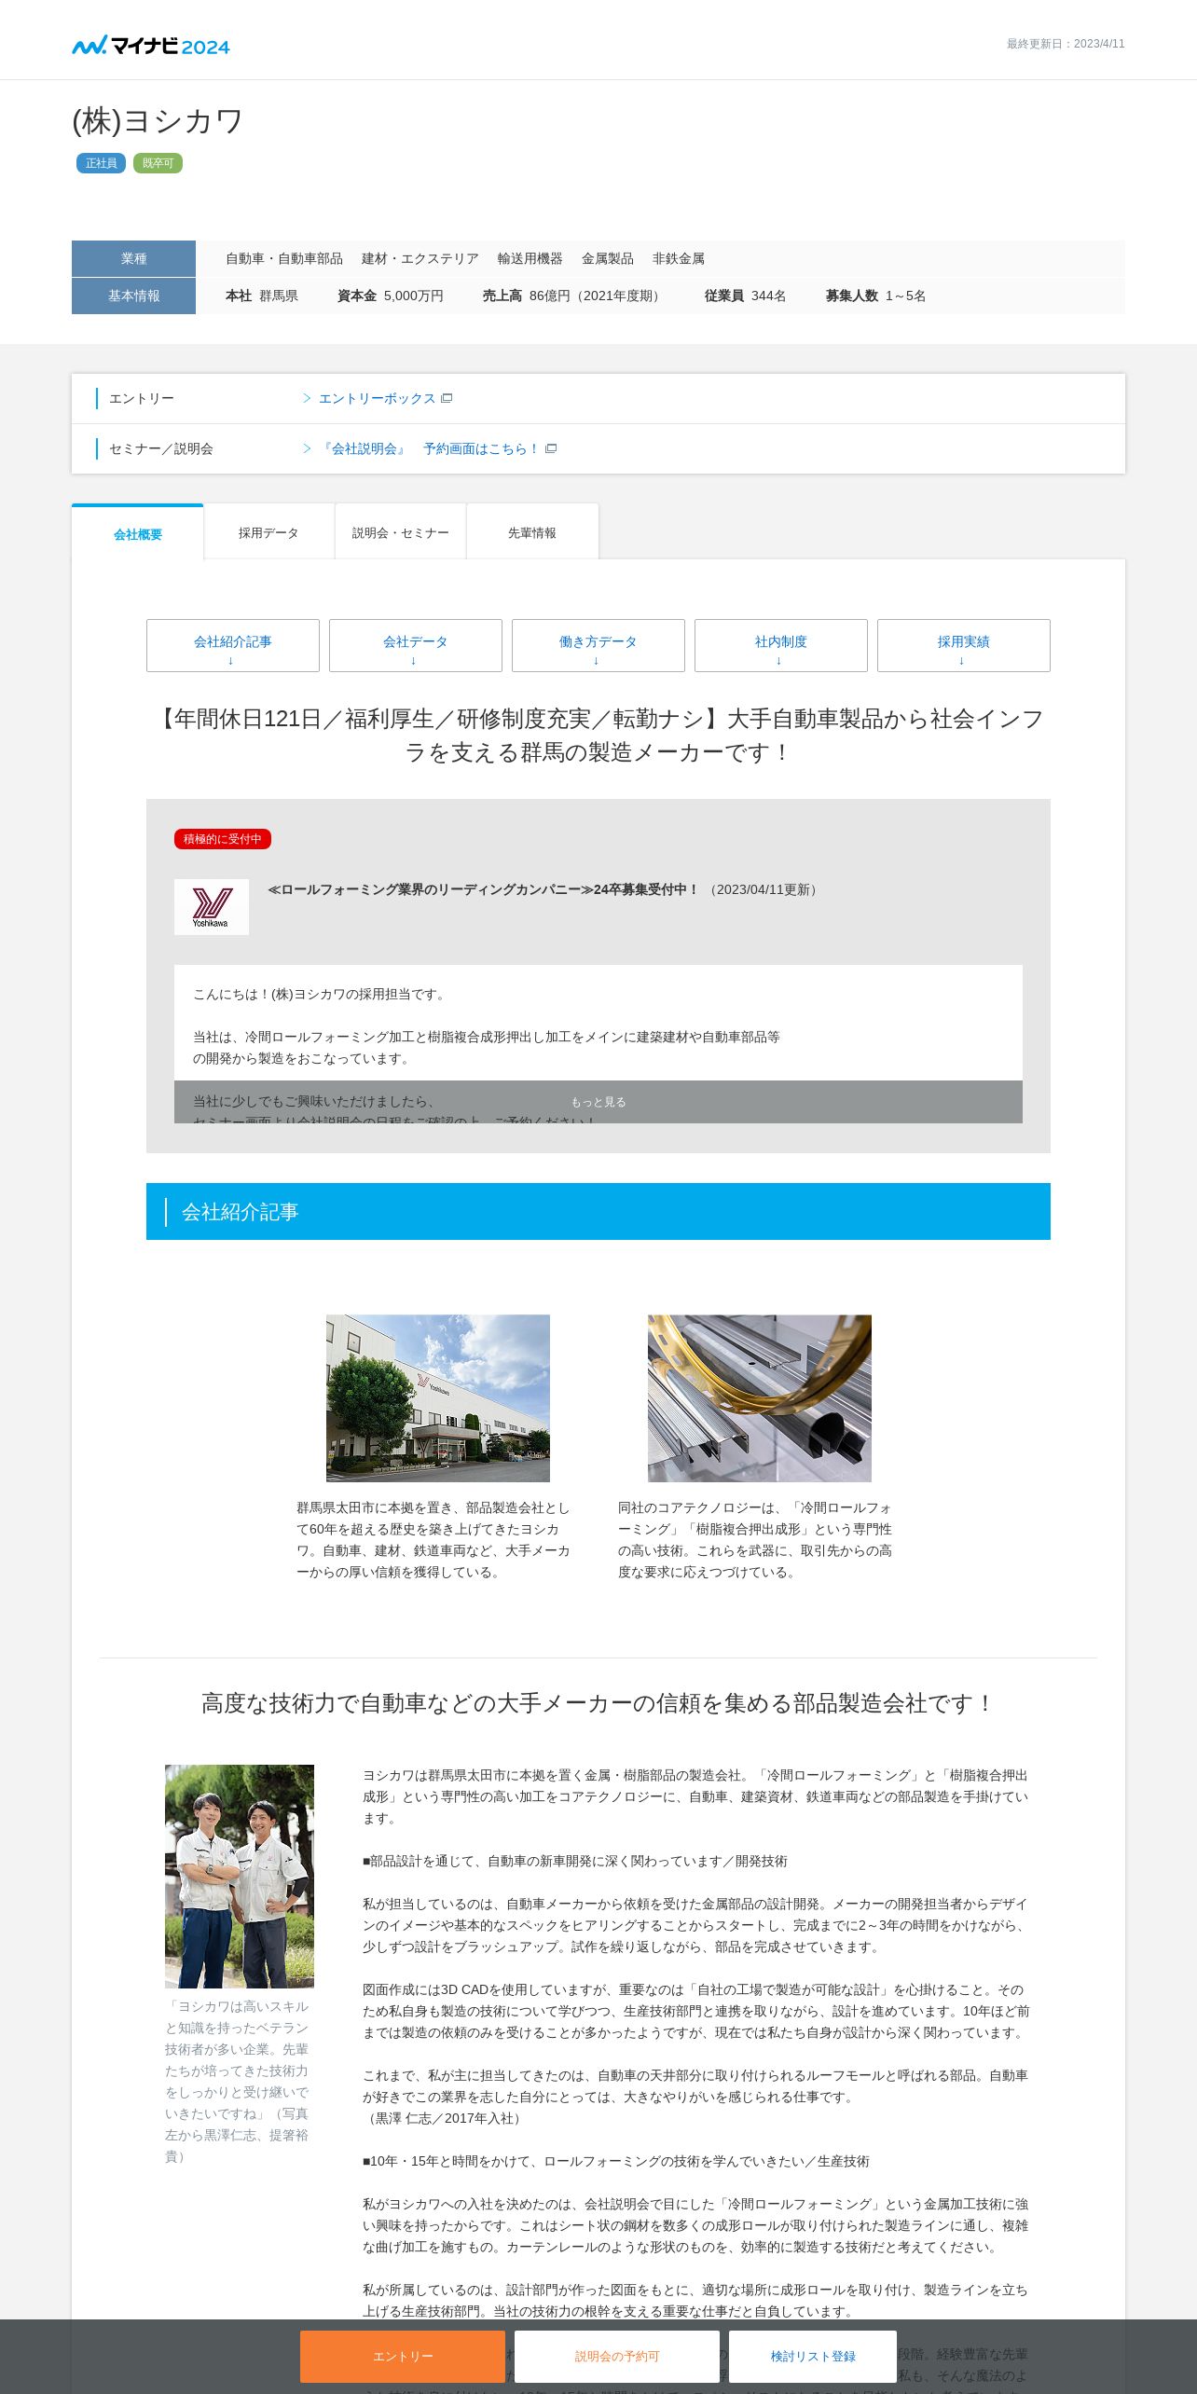Click the 正社員 tag
The width and height of the screenshot is (1197, 2394).
tap(102, 163)
